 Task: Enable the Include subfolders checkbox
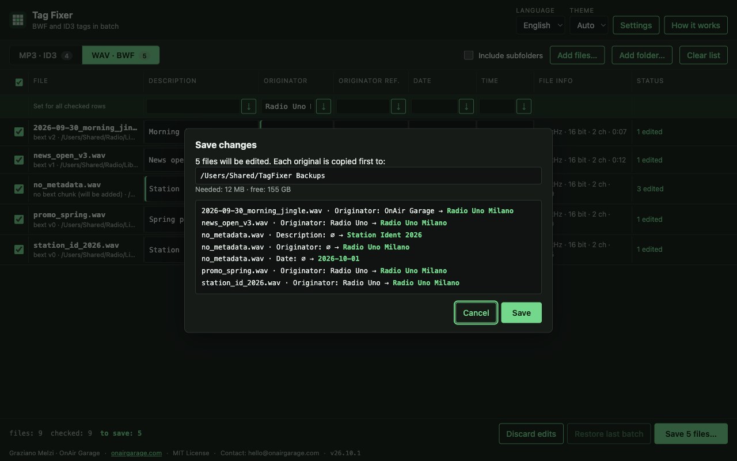(x=469, y=55)
